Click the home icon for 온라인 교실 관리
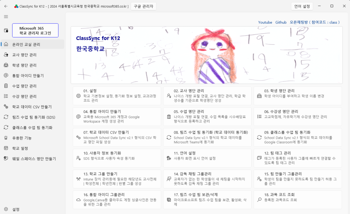Screen dimensions: 350x214 click(6, 44)
